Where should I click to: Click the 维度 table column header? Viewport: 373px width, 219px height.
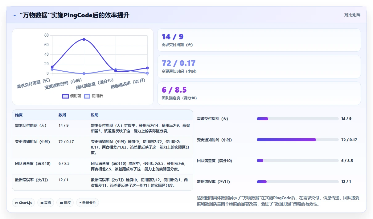click(19, 115)
